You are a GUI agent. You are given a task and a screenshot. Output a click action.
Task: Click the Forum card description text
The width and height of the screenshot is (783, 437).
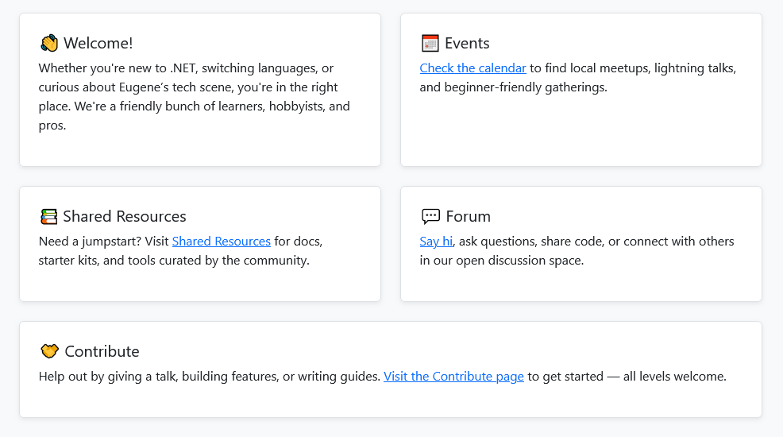577,251
